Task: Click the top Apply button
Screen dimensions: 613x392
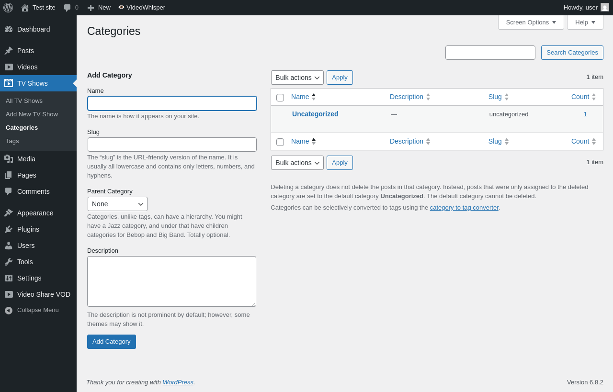Action: [340, 78]
